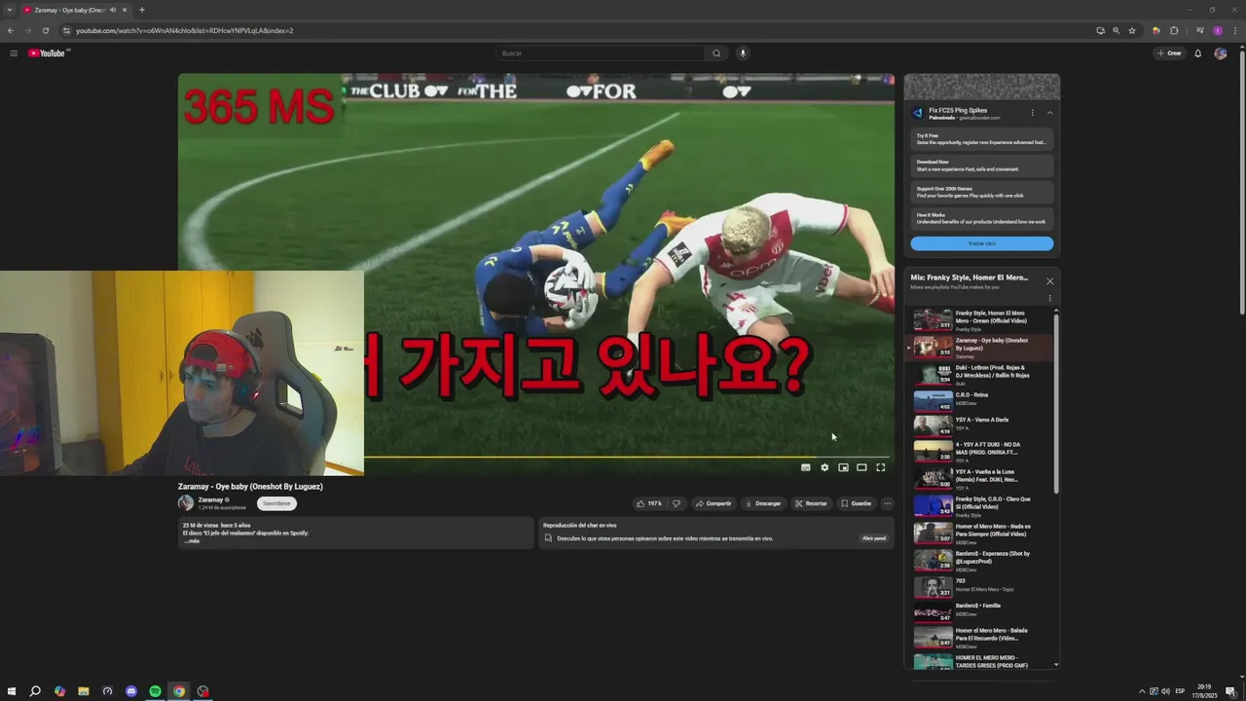Select Try It Free ad link

pyautogui.click(x=982, y=139)
